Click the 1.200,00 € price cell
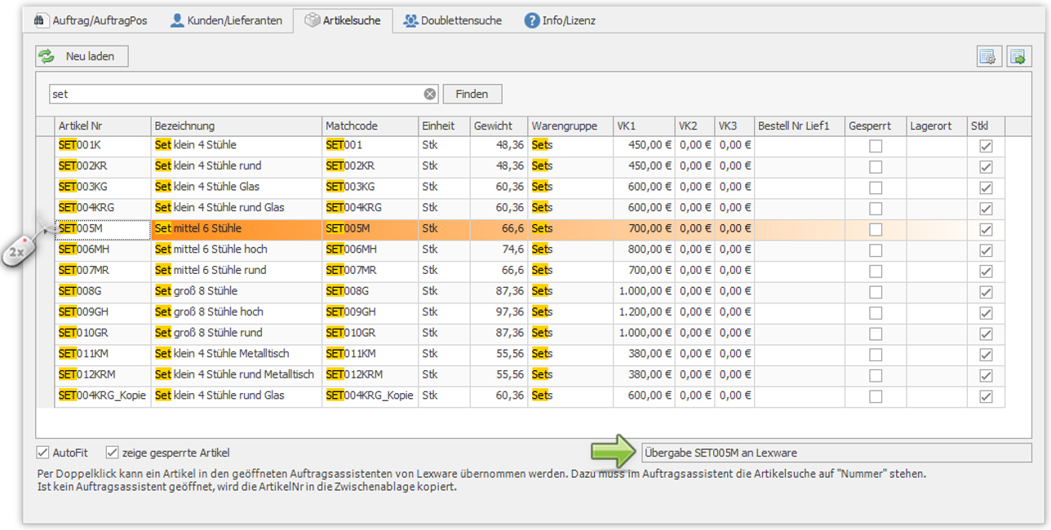The width and height of the screenshot is (1051, 530). 644,312
